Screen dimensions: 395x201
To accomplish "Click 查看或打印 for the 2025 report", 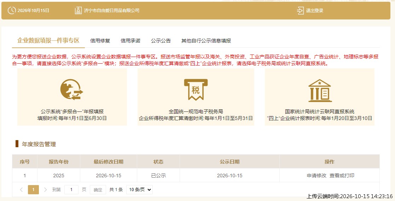I will tap(342, 176).
